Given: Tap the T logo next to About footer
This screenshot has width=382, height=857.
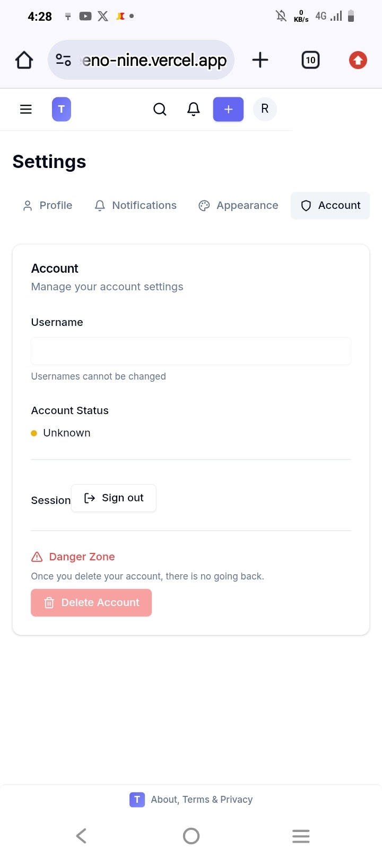Looking at the screenshot, I should 137,799.
